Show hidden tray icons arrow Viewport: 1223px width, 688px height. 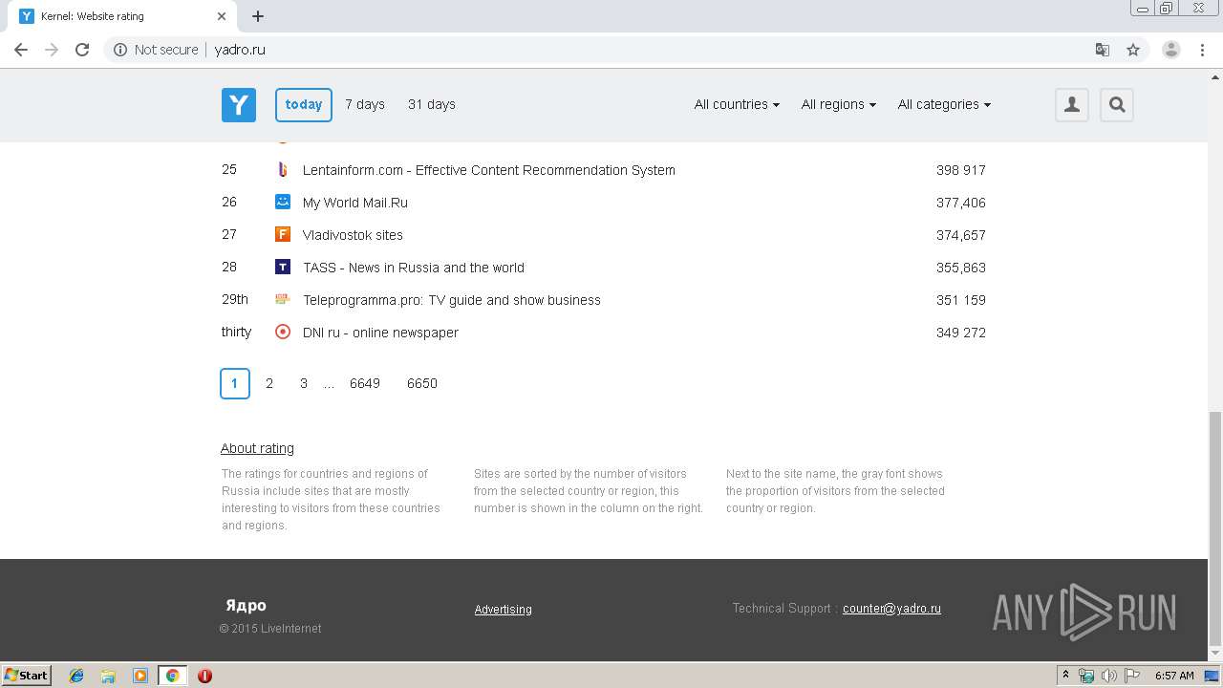[1065, 676]
